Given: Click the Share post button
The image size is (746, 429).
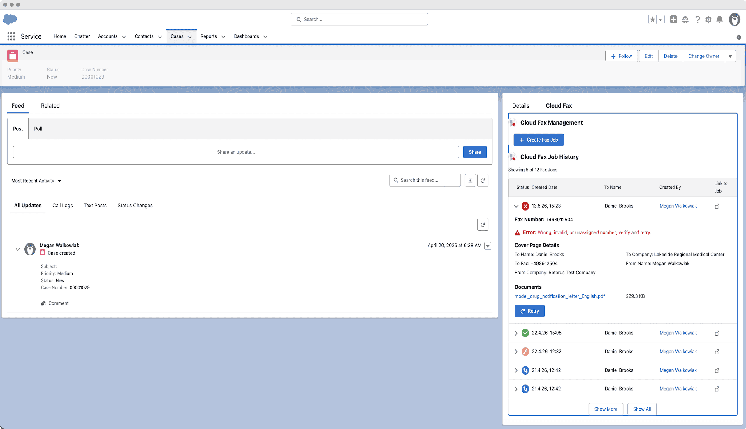Looking at the screenshot, I should click(475, 152).
